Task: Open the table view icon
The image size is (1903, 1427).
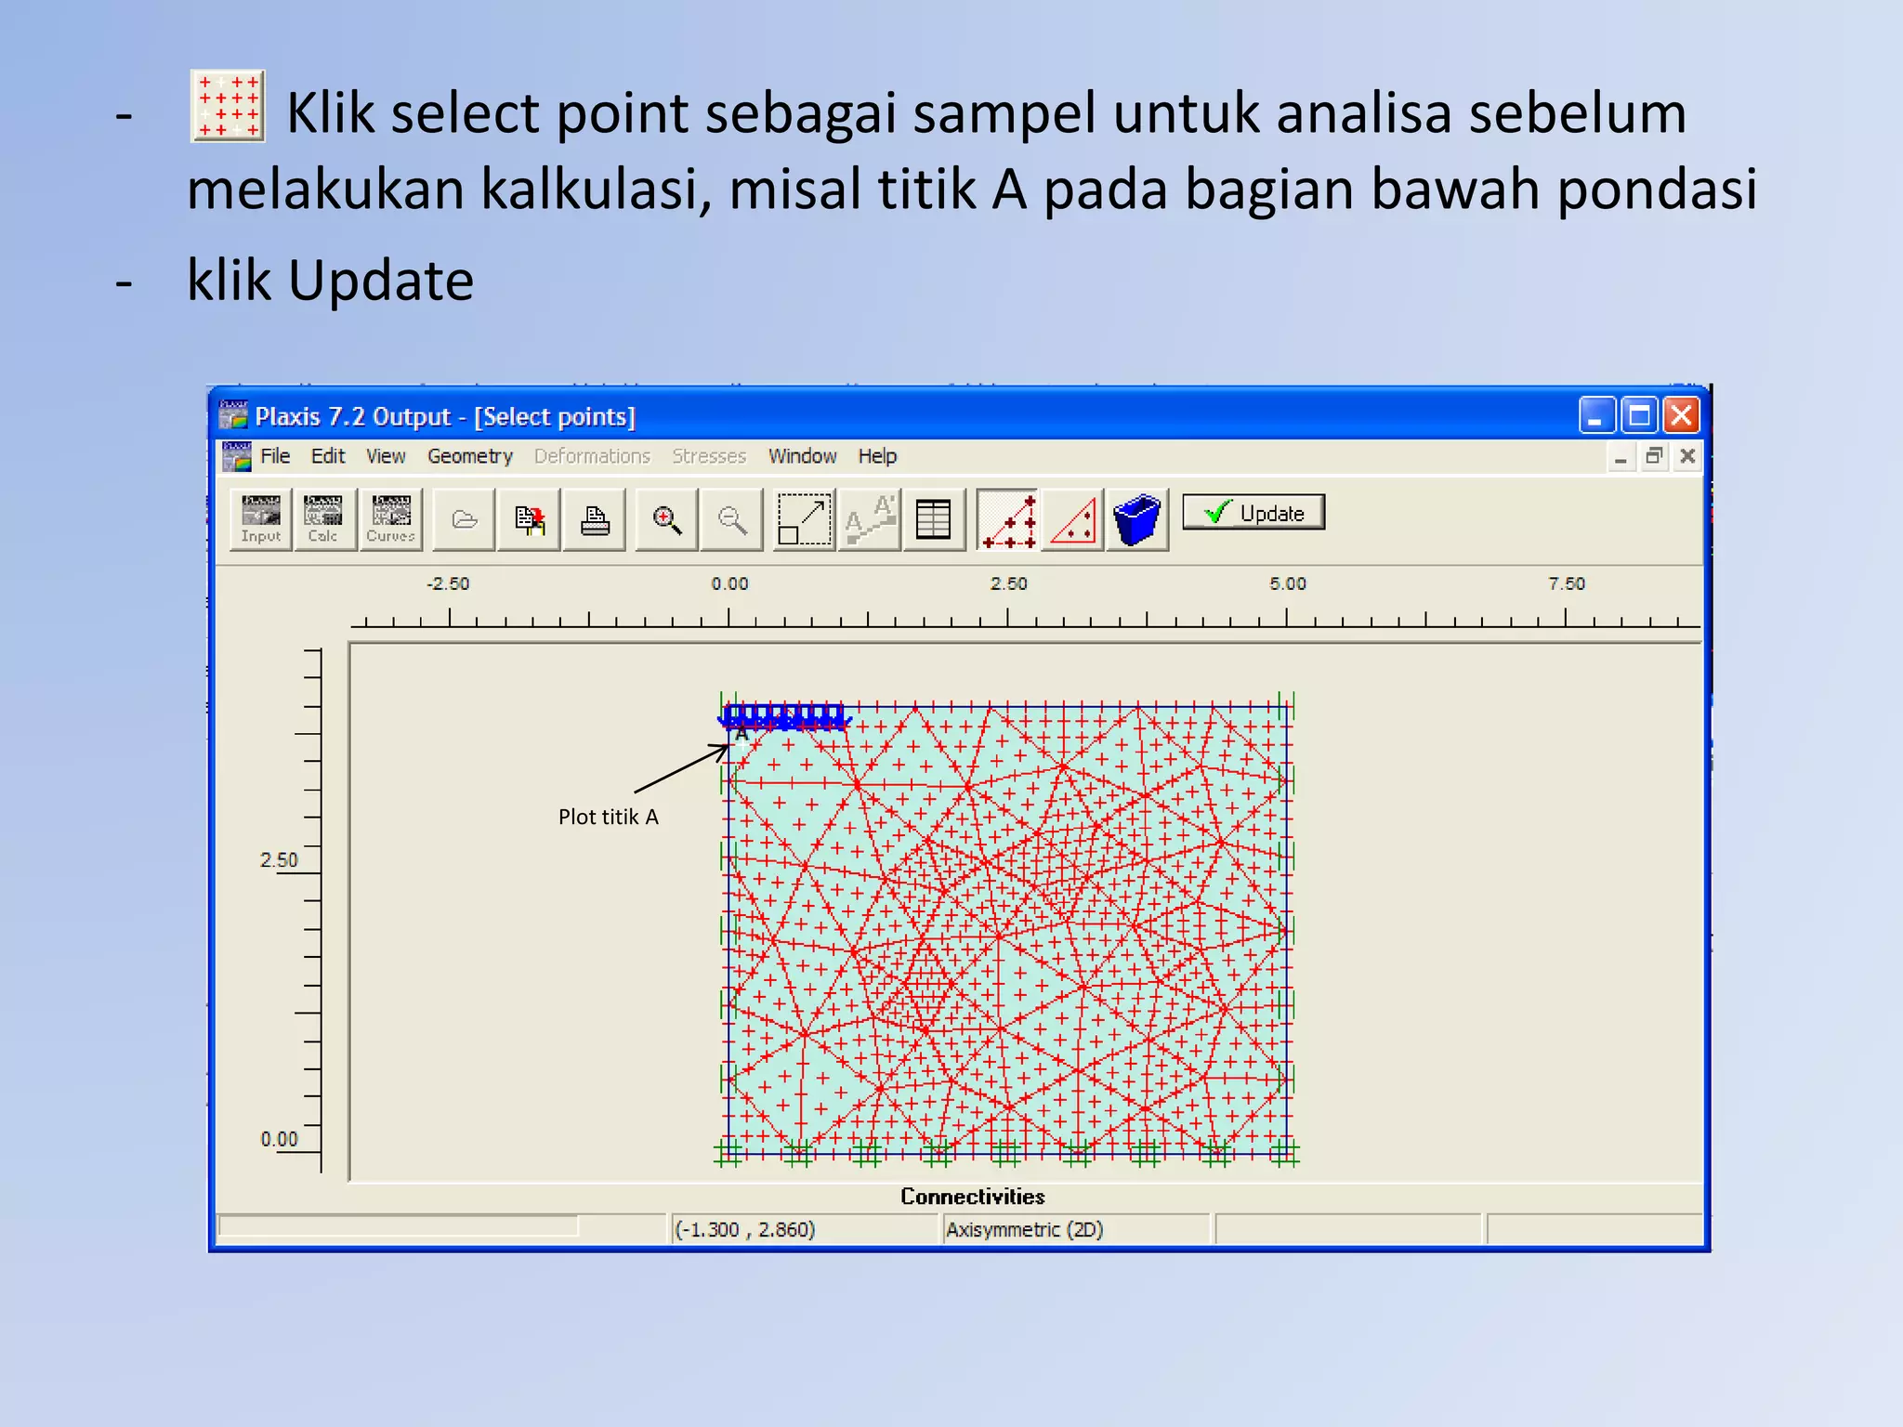Action: click(934, 520)
